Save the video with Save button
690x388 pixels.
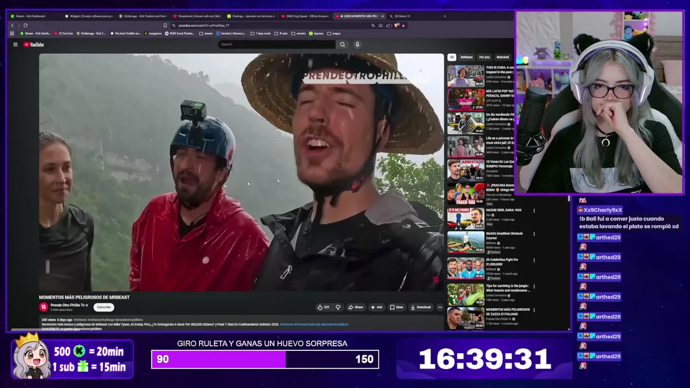pyautogui.click(x=396, y=307)
